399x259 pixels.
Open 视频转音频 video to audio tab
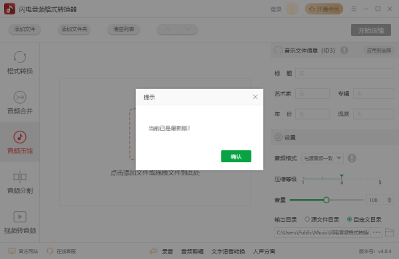coord(20,222)
